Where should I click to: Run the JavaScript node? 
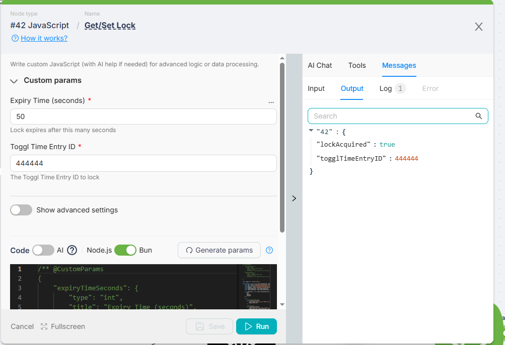coord(256,326)
